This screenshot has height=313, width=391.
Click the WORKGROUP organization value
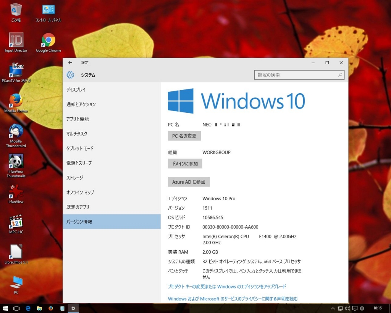coord(217,152)
